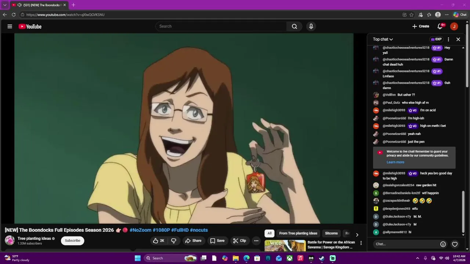This screenshot has width=470, height=264.
Task: Open the tab search dropdown
Action: tap(5, 5)
